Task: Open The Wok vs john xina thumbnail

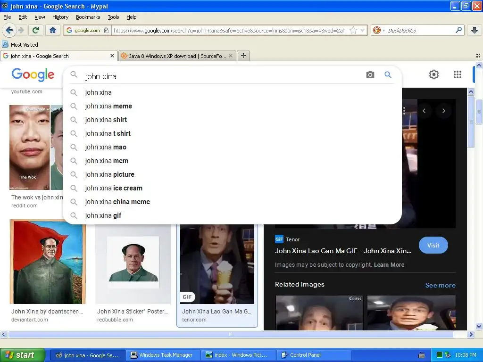Action: tap(36, 148)
